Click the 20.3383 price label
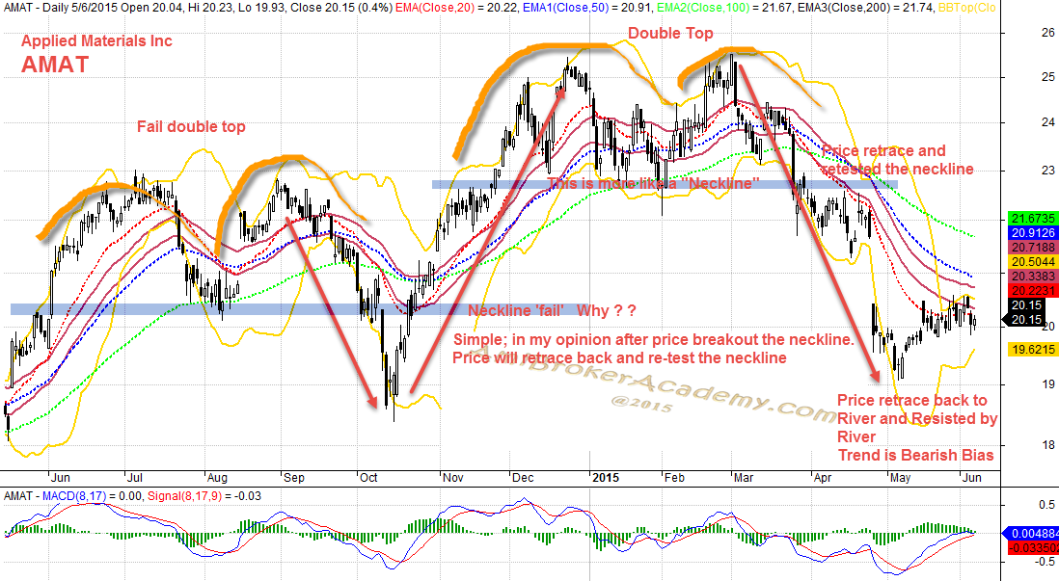 click(x=1033, y=276)
